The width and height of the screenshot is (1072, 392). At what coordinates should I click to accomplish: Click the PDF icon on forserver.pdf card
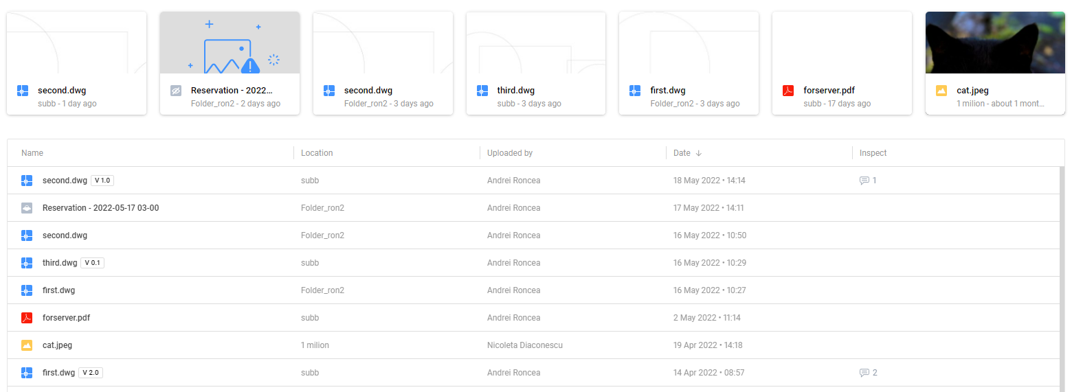click(788, 91)
